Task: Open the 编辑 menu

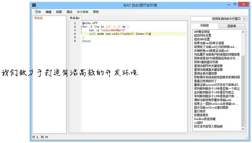Action: pyautogui.click(x=48, y=12)
